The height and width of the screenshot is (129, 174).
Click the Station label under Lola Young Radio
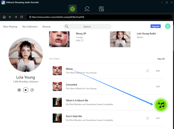140,37
